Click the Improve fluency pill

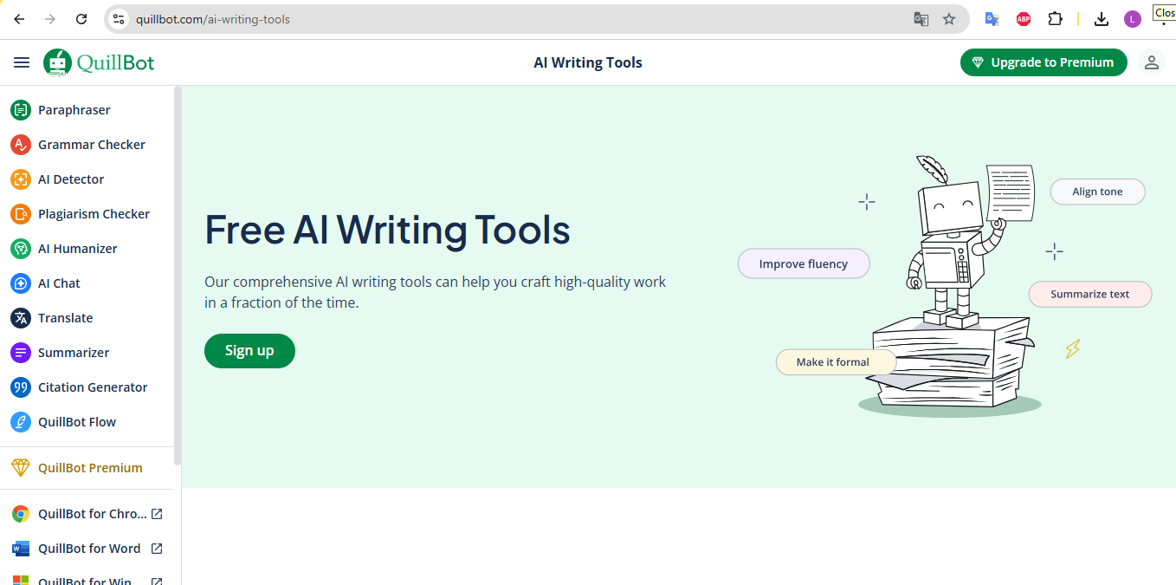pos(804,264)
